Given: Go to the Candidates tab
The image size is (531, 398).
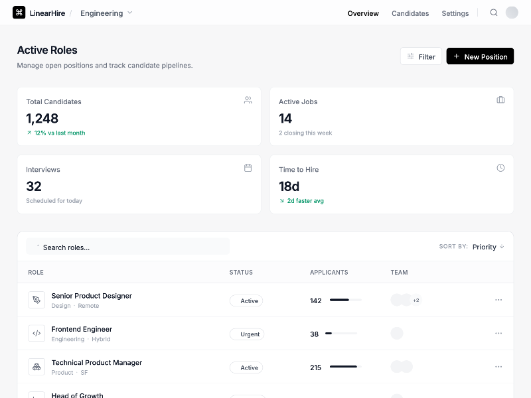Looking at the screenshot, I should pos(410,13).
